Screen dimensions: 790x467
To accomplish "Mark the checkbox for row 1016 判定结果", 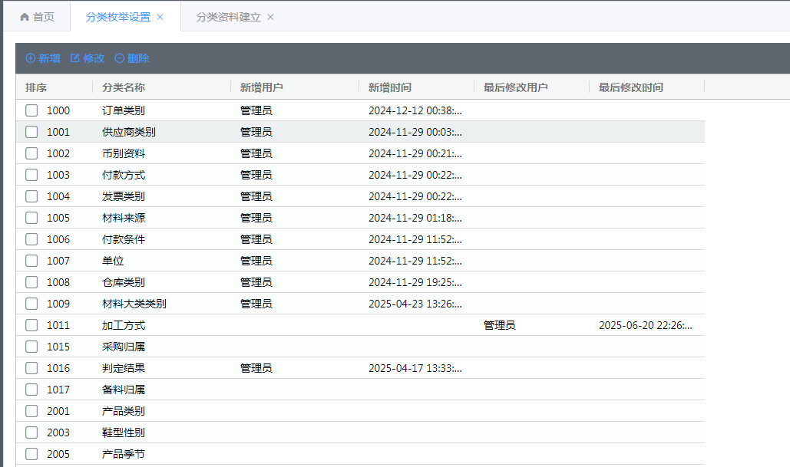I will (x=31, y=368).
